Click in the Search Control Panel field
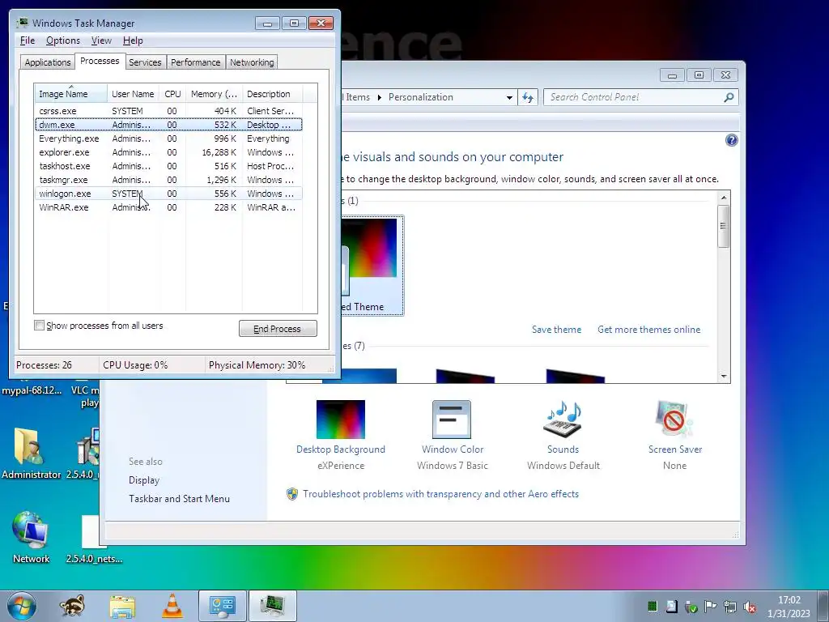 [634, 97]
